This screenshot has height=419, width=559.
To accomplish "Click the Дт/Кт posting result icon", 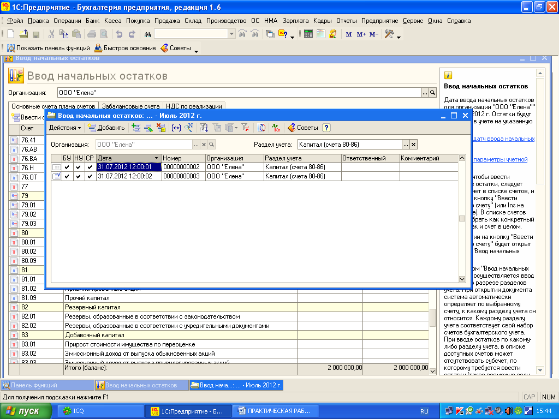I will click(x=276, y=128).
